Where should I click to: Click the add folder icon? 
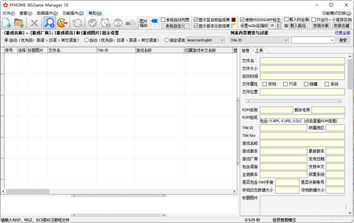19,23
